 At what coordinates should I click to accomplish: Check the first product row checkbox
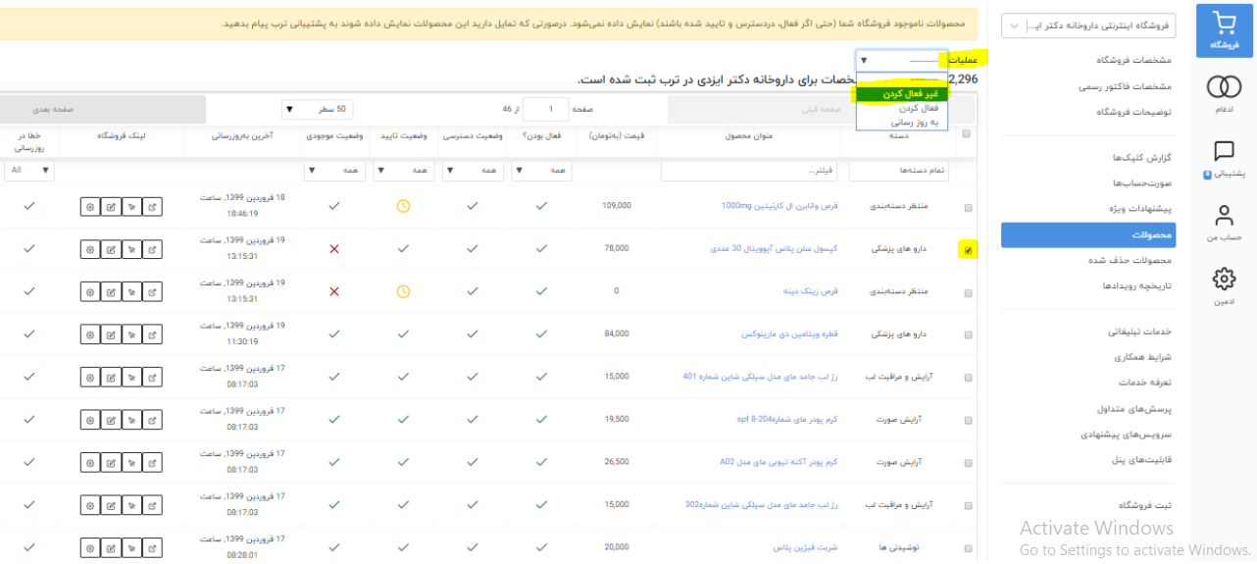(x=969, y=208)
